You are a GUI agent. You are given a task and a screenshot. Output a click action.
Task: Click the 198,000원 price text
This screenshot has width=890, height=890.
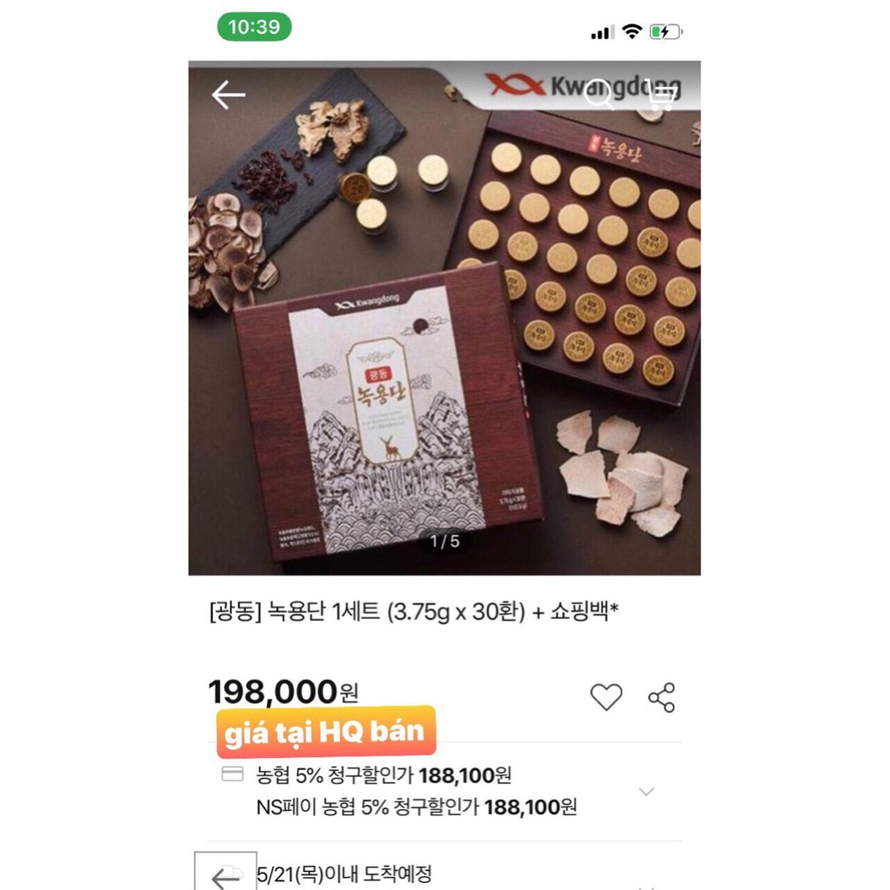click(282, 693)
